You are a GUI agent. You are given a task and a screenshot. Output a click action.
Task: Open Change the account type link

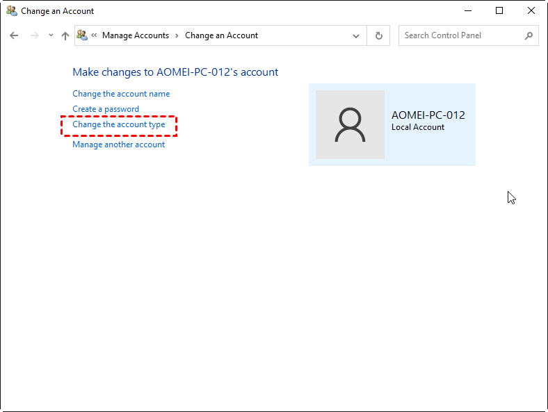[119, 125]
